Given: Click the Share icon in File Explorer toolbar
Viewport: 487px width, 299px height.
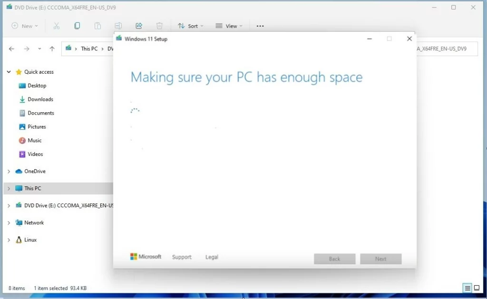Looking at the screenshot, I should click(x=139, y=26).
